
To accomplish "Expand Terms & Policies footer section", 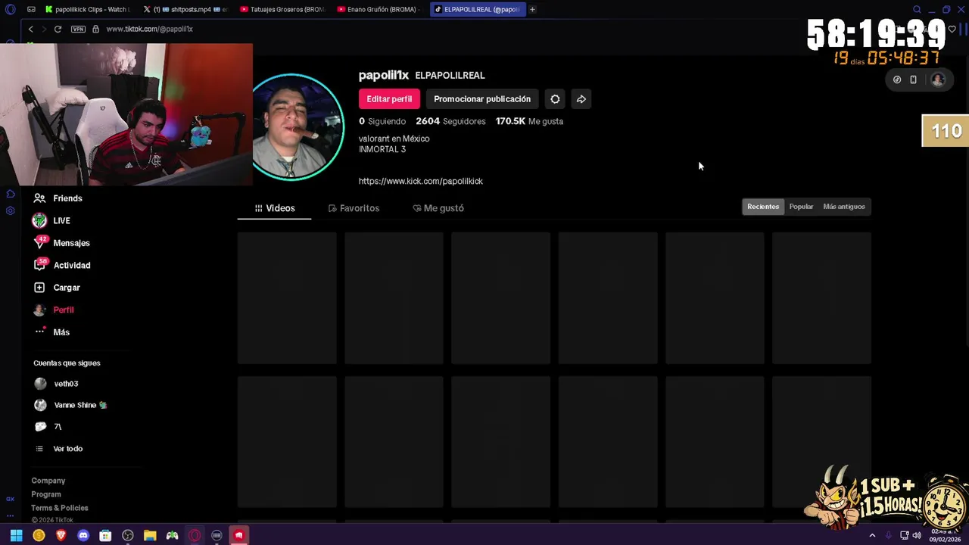I will point(60,508).
